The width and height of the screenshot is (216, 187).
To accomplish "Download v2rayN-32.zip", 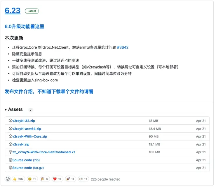I will coord(24,121).
